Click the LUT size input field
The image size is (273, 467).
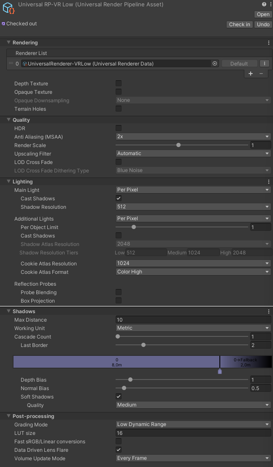193,433
